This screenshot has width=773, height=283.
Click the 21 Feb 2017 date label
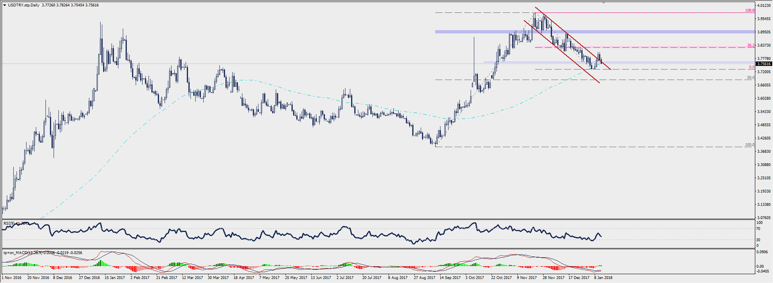coord(167,278)
